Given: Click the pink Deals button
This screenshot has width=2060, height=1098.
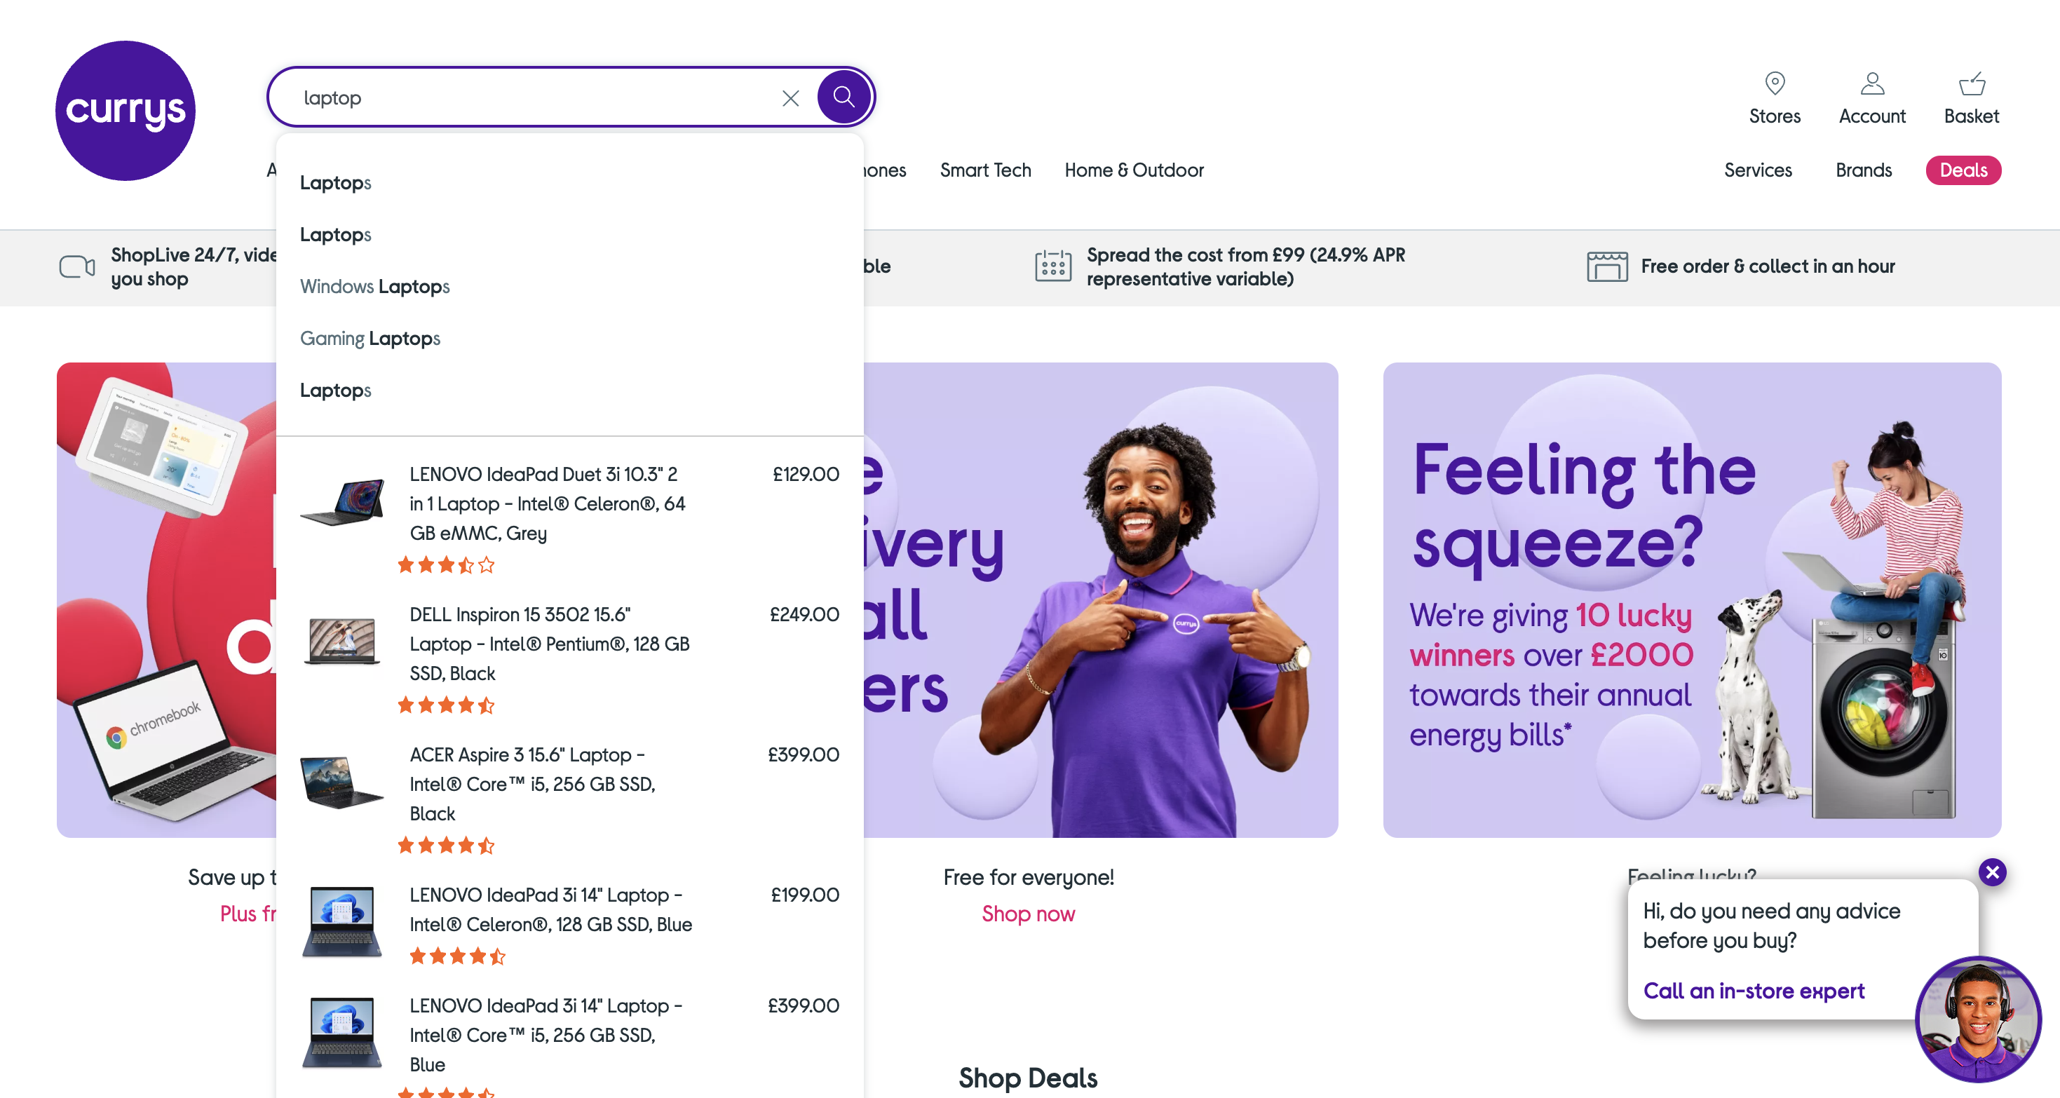Looking at the screenshot, I should tap(1963, 170).
